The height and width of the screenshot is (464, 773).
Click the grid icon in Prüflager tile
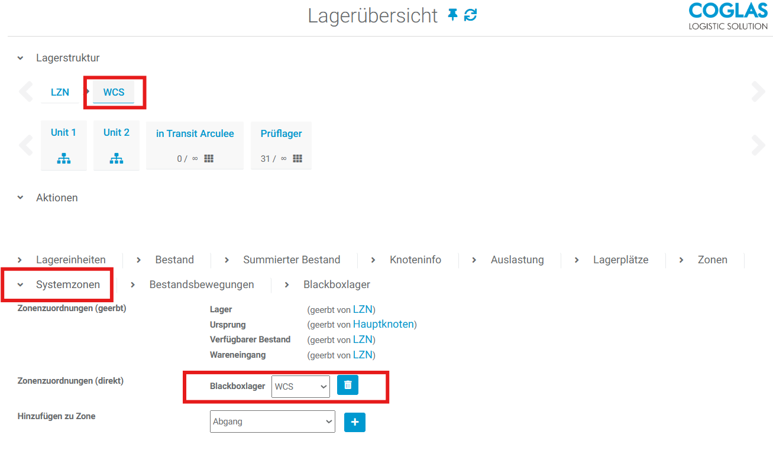297,159
